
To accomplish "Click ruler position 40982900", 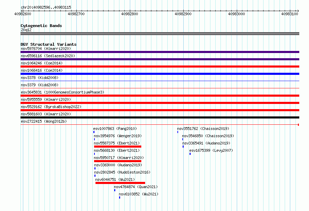I will [183, 14].
